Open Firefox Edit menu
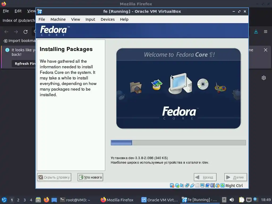 click(x=18, y=11)
